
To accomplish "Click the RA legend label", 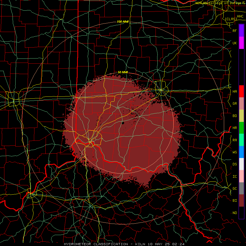I will [235, 140].
